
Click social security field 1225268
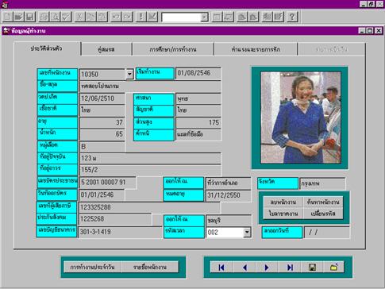(115, 219)
